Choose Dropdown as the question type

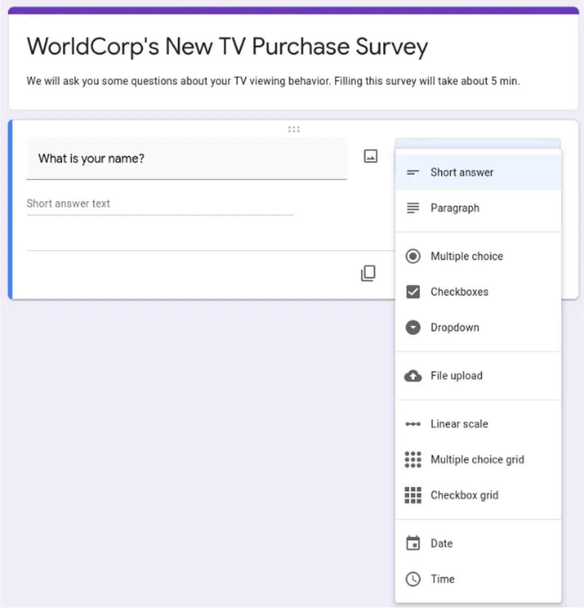454,328
